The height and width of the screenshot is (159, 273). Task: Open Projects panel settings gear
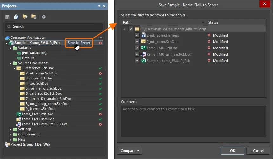[44, 17]
